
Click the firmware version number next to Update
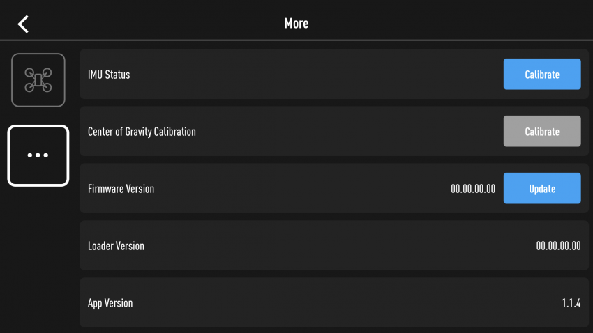(473, 189)
